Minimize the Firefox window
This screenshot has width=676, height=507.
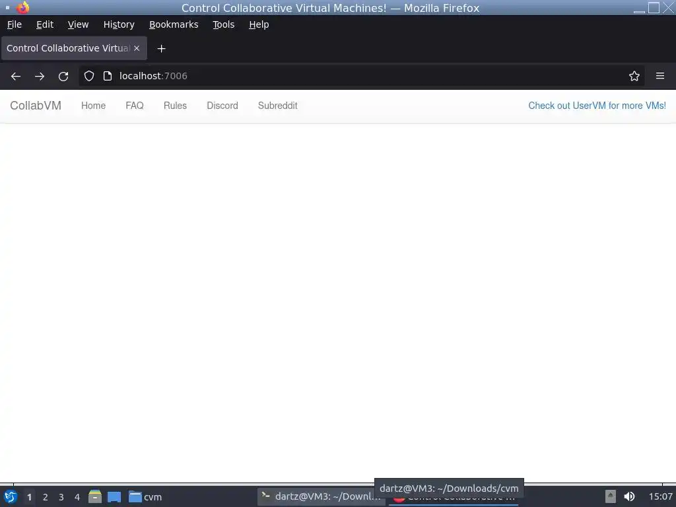(x=639, y=8)
